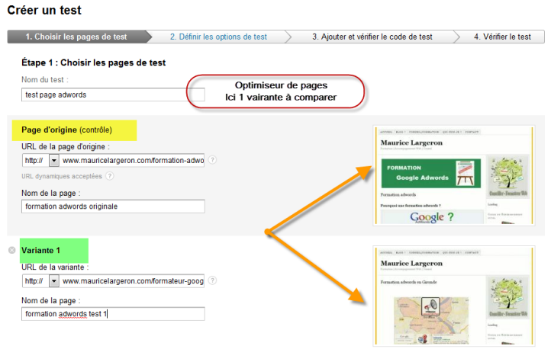
Task: Go to step 2 Définir les options de test
Action: 218,37
